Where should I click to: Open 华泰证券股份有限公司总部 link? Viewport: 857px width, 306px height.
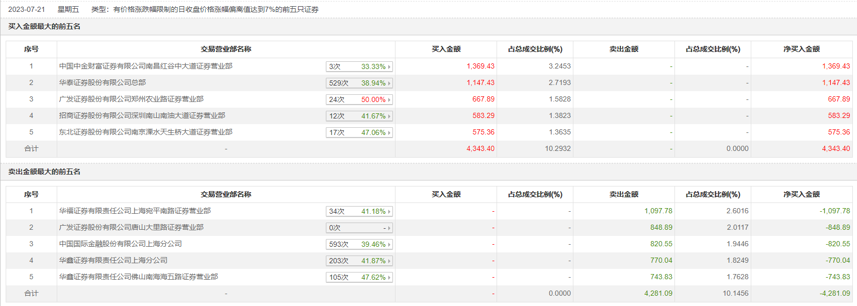coord(102,83)
